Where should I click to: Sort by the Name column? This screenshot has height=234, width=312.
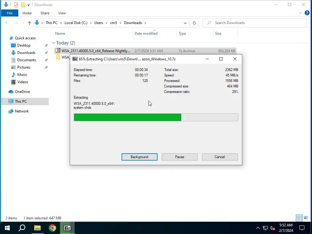[60, 34]
